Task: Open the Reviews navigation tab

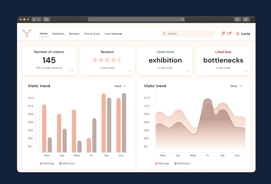Action: coord(74,34)
